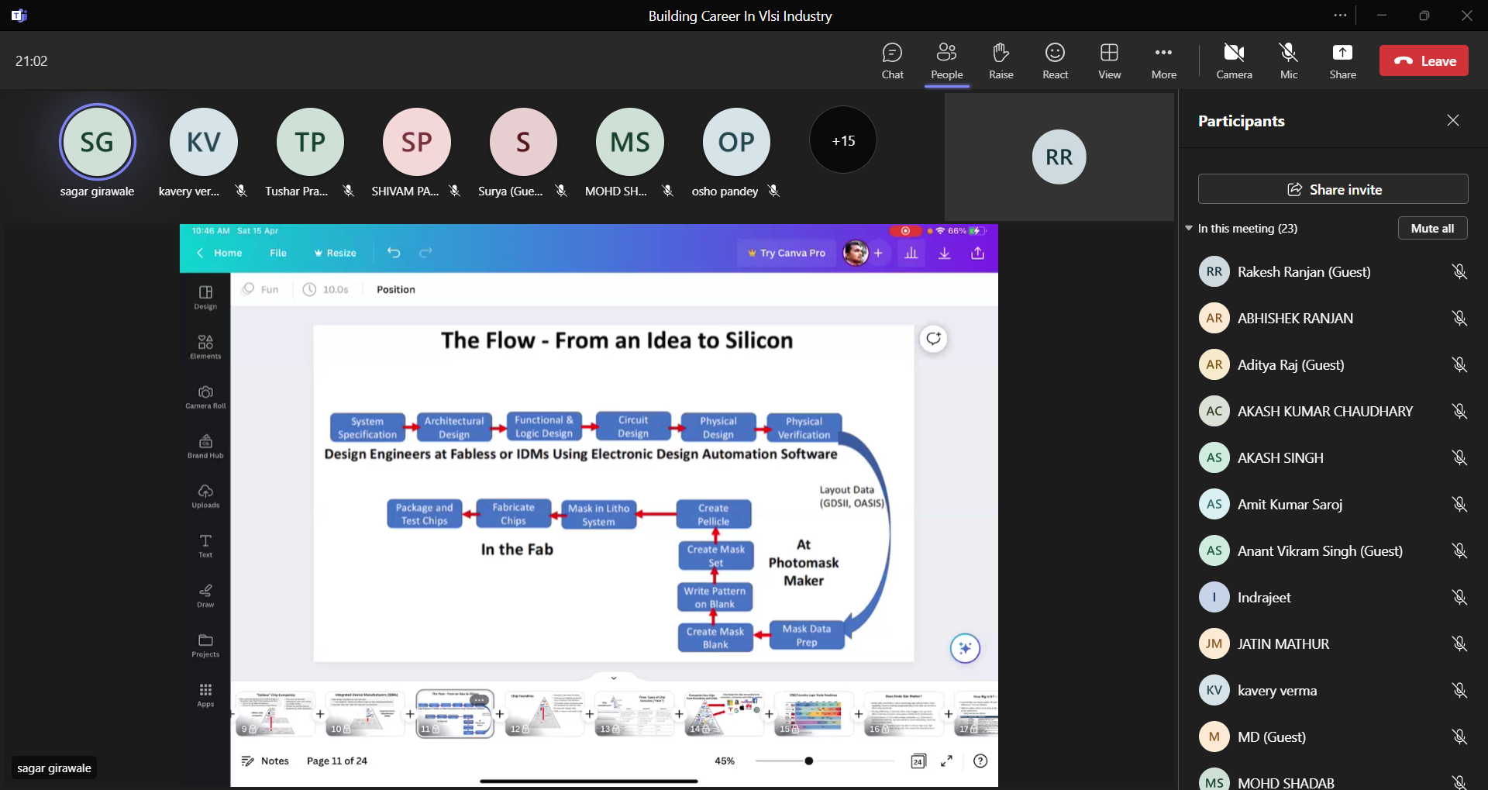Select ABHISHEK RANJAN in participants list
The width and height of the screenshot is (1488, 790).
click(1295, 319)
